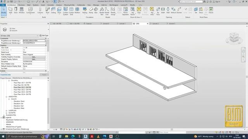Choose the Model Text tool
Viewport: 248px width, 139px height.
coord(102,11)
